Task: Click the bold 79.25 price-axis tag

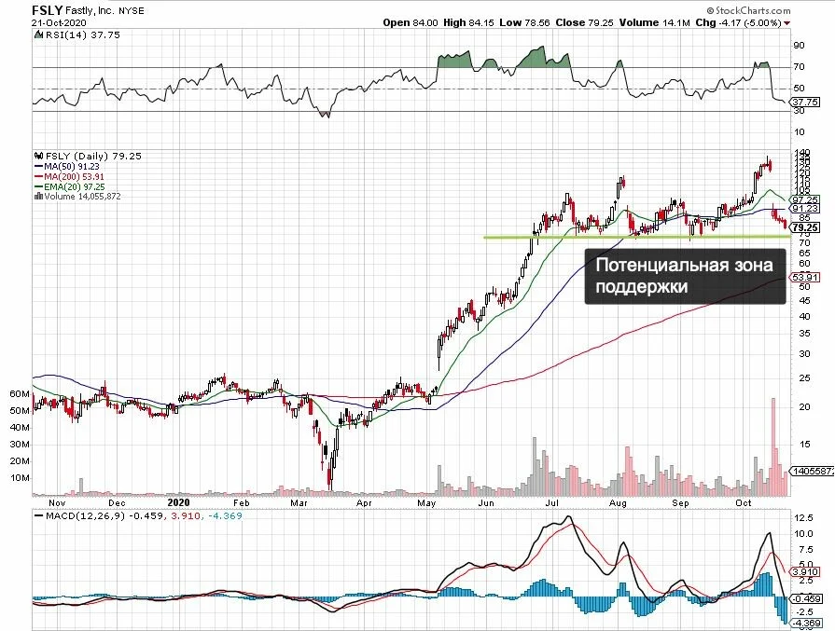Action: [x=806, y=227]
